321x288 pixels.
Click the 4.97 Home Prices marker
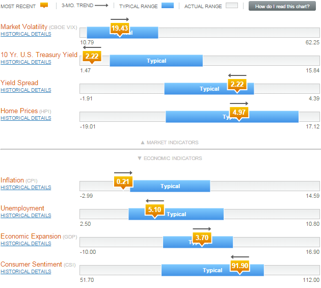tap(238, 112)
